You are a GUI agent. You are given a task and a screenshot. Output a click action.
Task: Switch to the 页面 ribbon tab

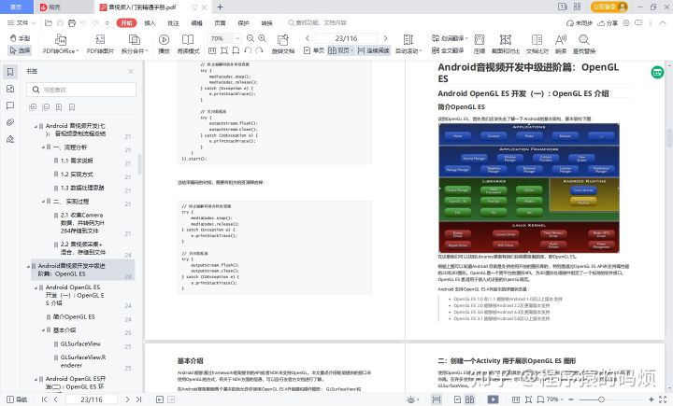pyautogui.click(x=220, y=23)
